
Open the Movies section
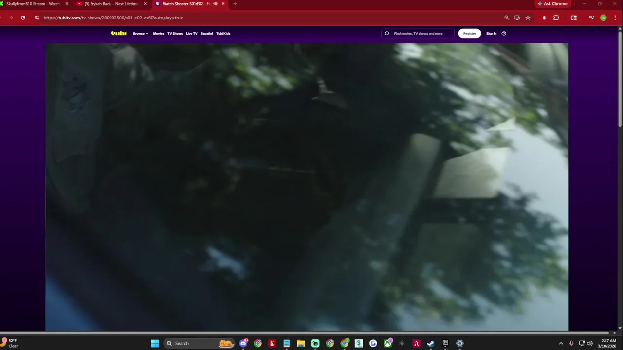(x=159, y=34)
